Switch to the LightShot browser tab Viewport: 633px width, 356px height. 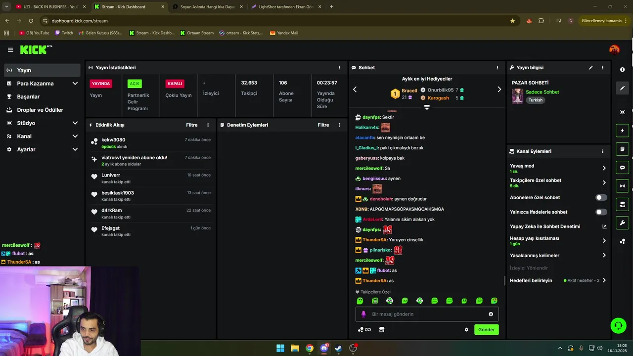tap(286, 7)
